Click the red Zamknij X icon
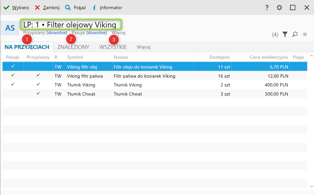 click(37, 7)
